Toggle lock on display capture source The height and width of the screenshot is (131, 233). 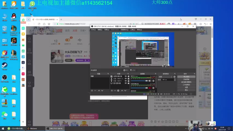128,83
